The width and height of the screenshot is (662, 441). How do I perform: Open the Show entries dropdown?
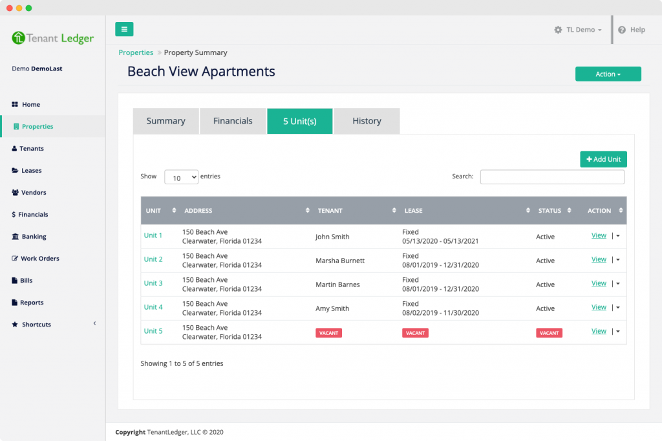(181, 177)
